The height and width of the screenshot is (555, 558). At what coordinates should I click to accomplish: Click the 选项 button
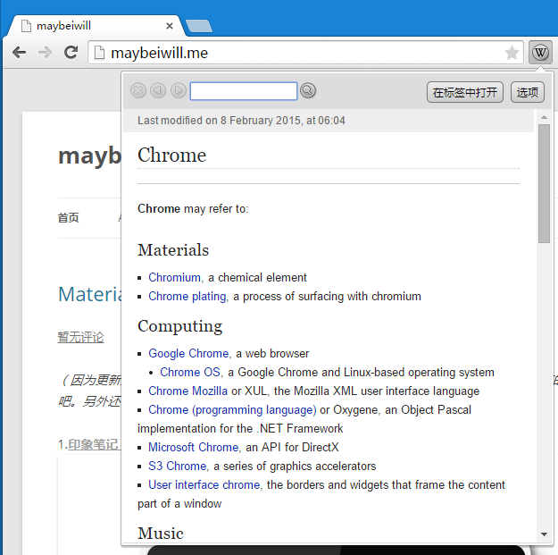(528, 92)
